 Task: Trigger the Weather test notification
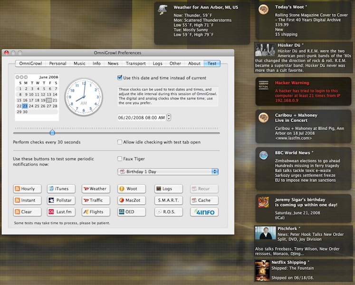point(96,189)
